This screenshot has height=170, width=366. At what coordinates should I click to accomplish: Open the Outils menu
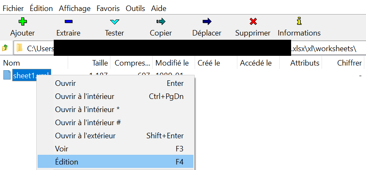[x=135, y=8]
